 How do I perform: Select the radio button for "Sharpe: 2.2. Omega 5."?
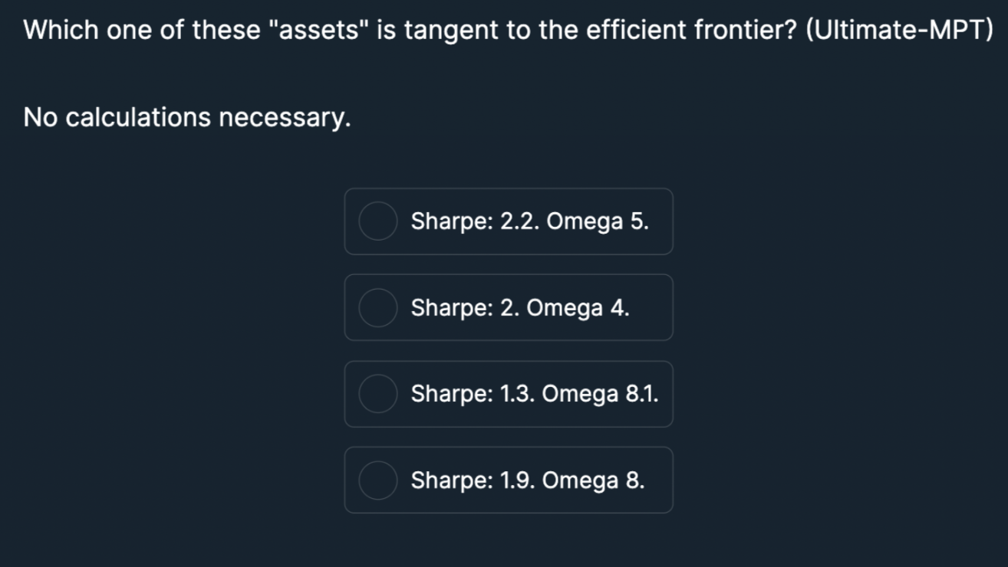377,221
